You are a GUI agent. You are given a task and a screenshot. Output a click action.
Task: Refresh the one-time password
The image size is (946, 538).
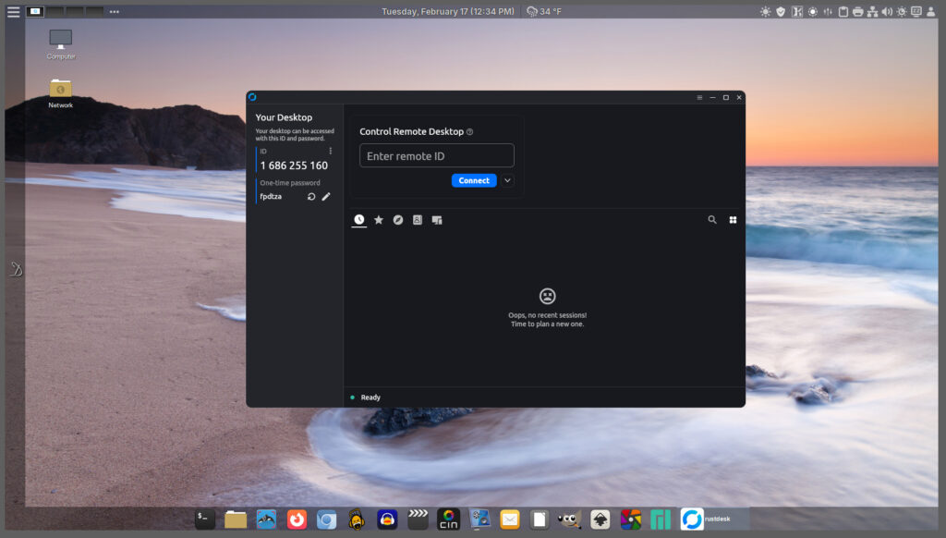point(311,196)
